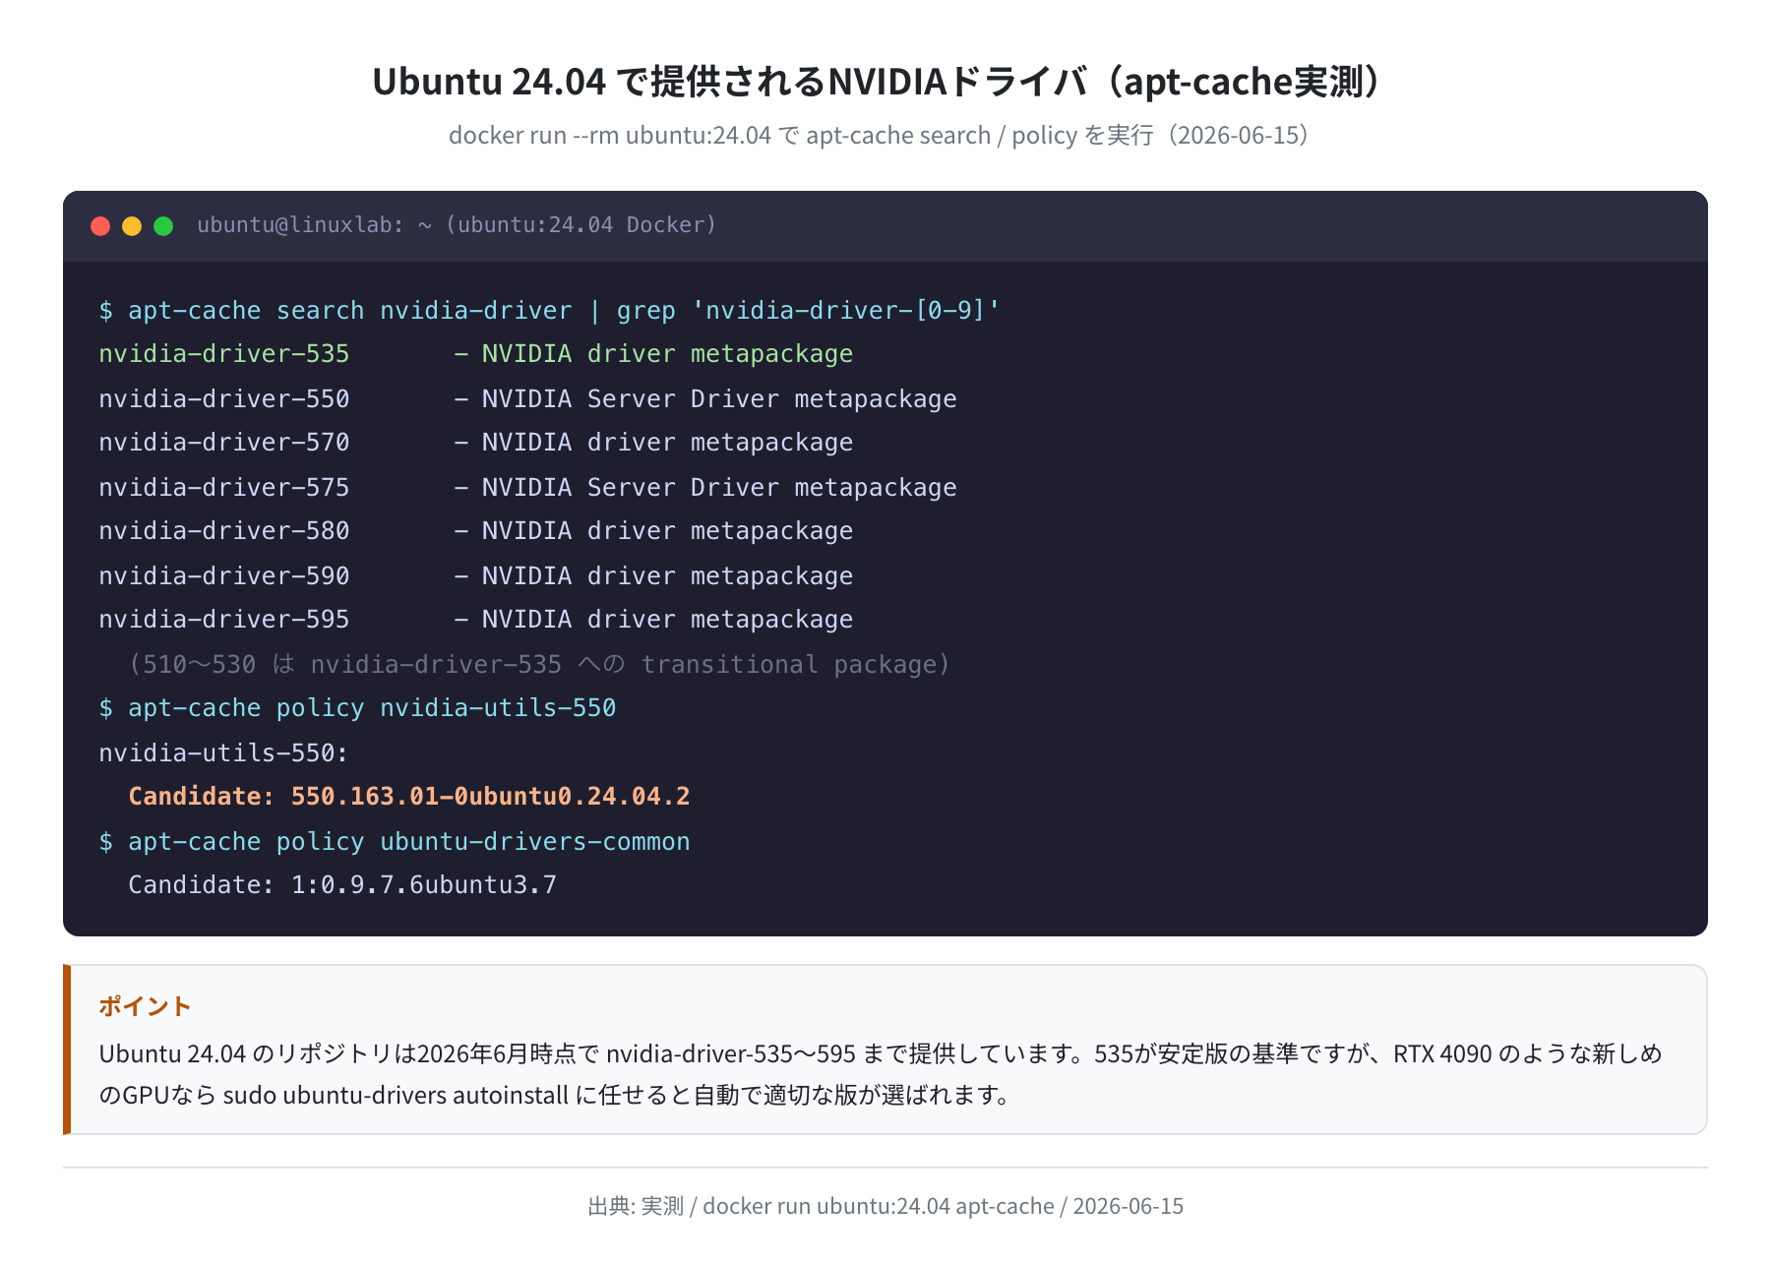Click the apt-cache policy ubuntu-drivers-common command
This screenshot has width=1771, height=1261.
tap(395, 842)
